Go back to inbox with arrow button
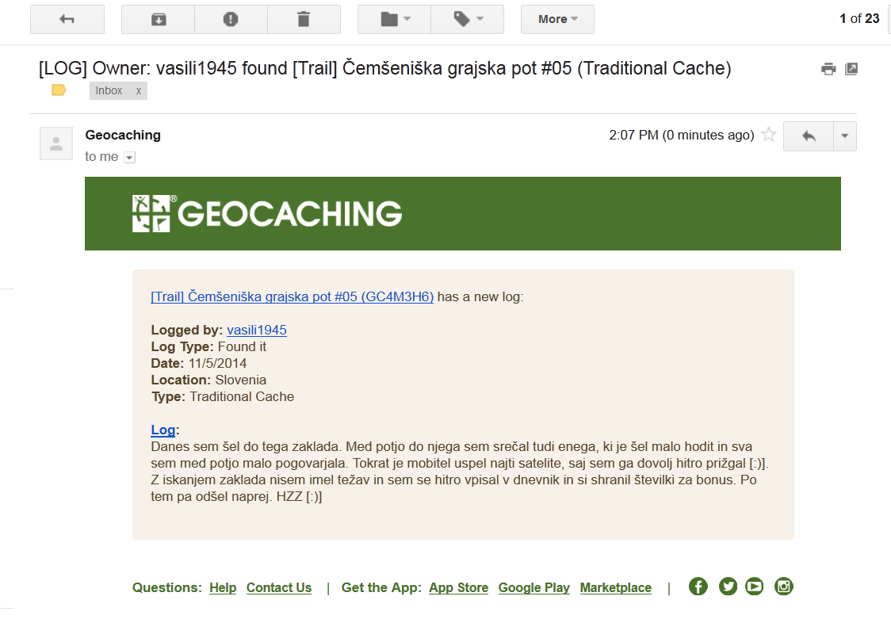 click(x=67, y=19)
